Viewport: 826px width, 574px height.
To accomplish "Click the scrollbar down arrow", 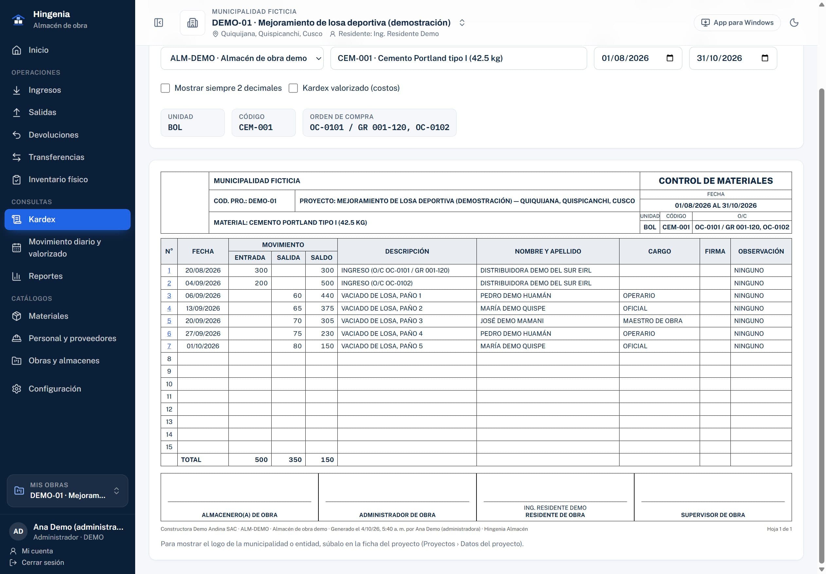I will pos(821,570).
